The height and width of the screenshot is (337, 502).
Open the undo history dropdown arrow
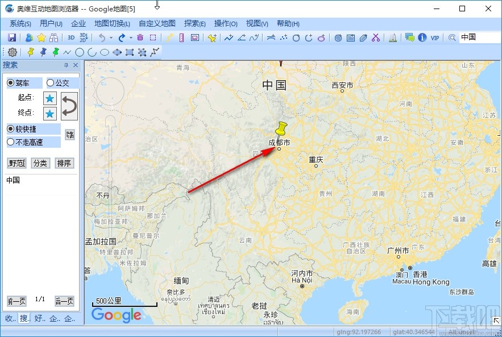coord(111,37)
